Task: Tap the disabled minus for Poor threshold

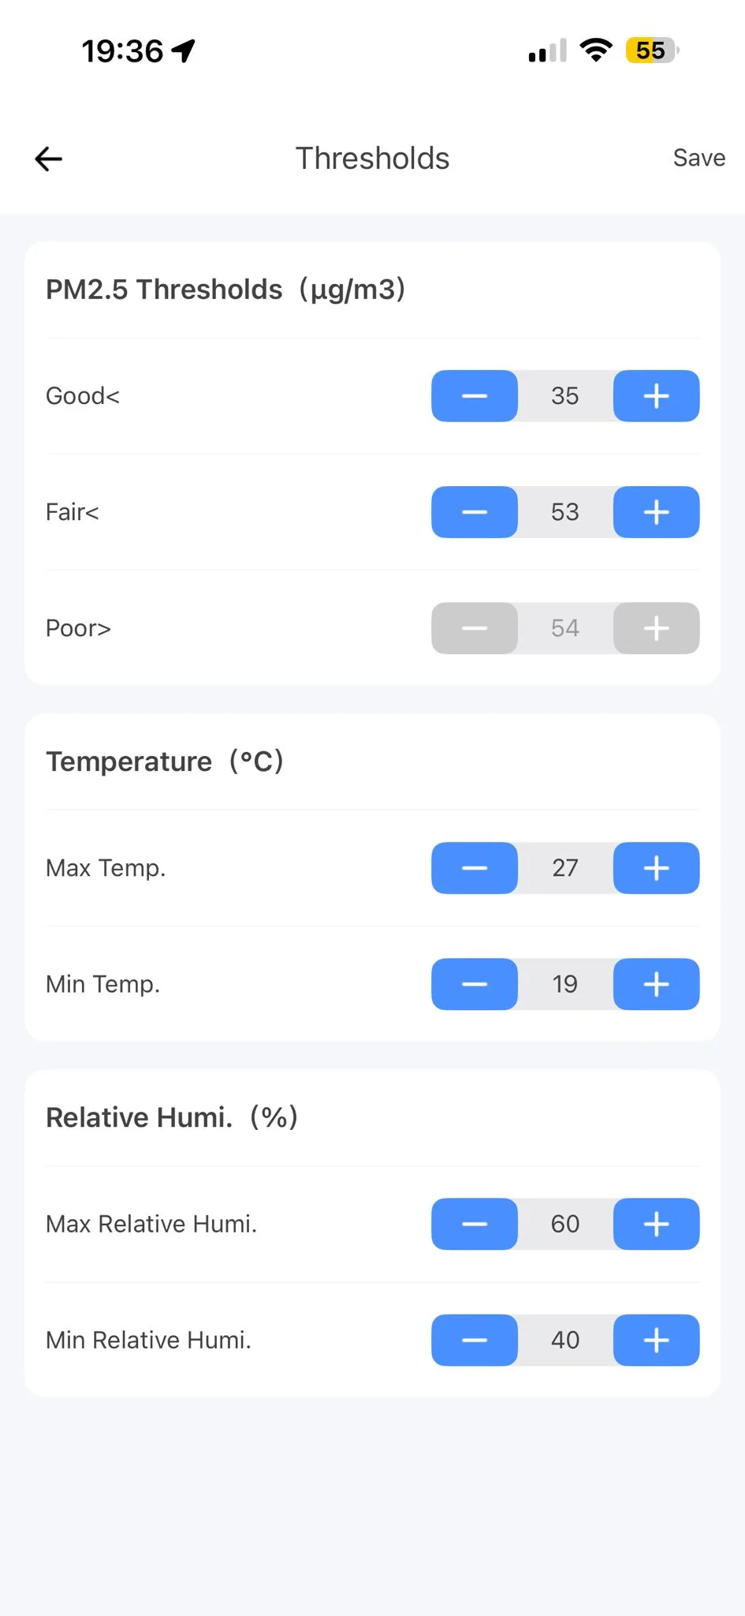Action: click(x=475, y=628)
